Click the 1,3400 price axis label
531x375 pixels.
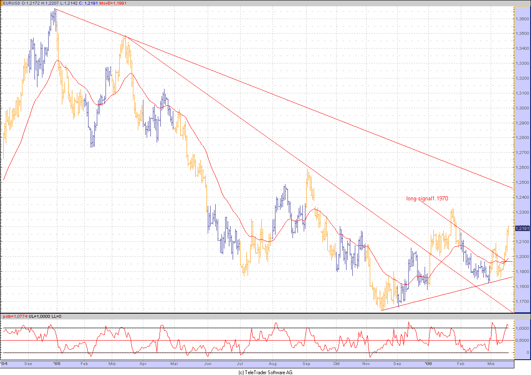[522, 49]
